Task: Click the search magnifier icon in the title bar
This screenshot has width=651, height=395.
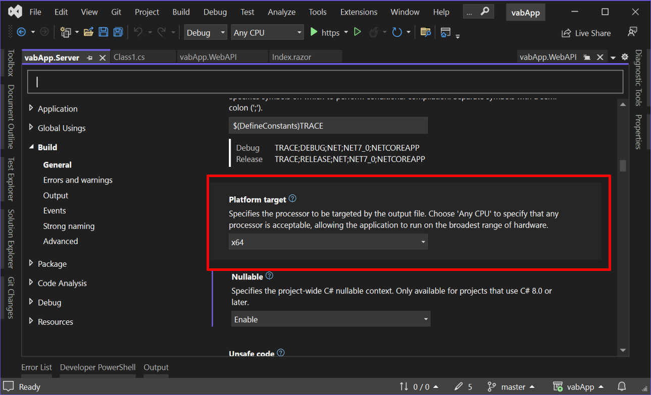Action: point(485,12)
